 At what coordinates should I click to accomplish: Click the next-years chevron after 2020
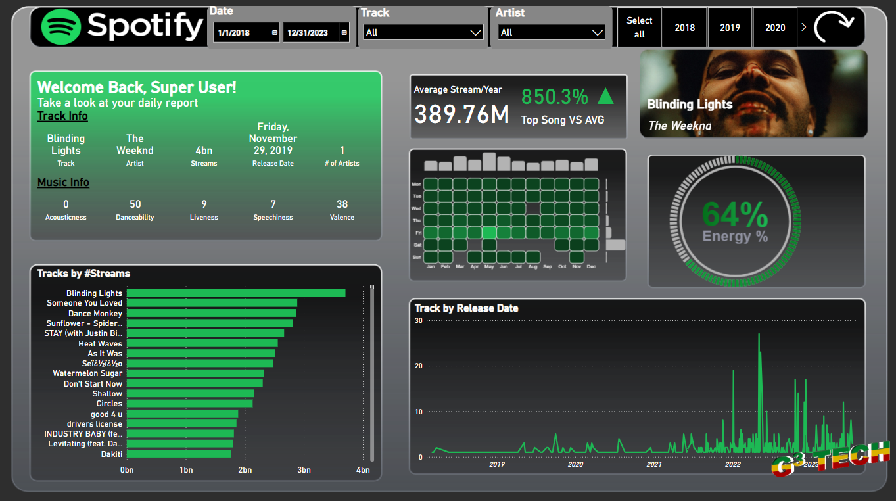pyautogui.click(x=803, y=27)
